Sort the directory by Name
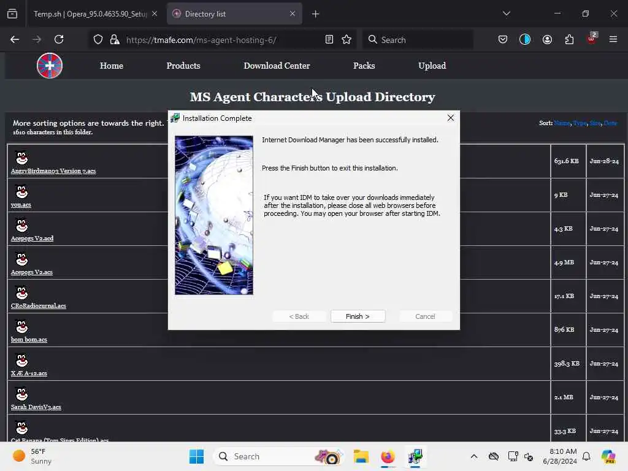 tap(562, 123)
